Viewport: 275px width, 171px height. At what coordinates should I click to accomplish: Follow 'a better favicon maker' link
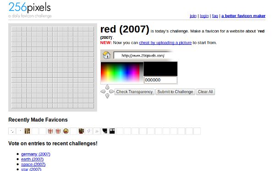[243, 16]
